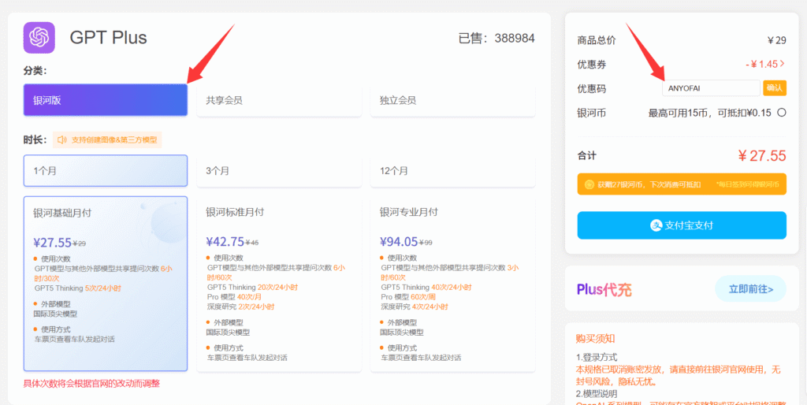Go to Plus代充 via 立即前往 button
The height and width of the screenshot is (405, 807).
(x=750, y=288)
